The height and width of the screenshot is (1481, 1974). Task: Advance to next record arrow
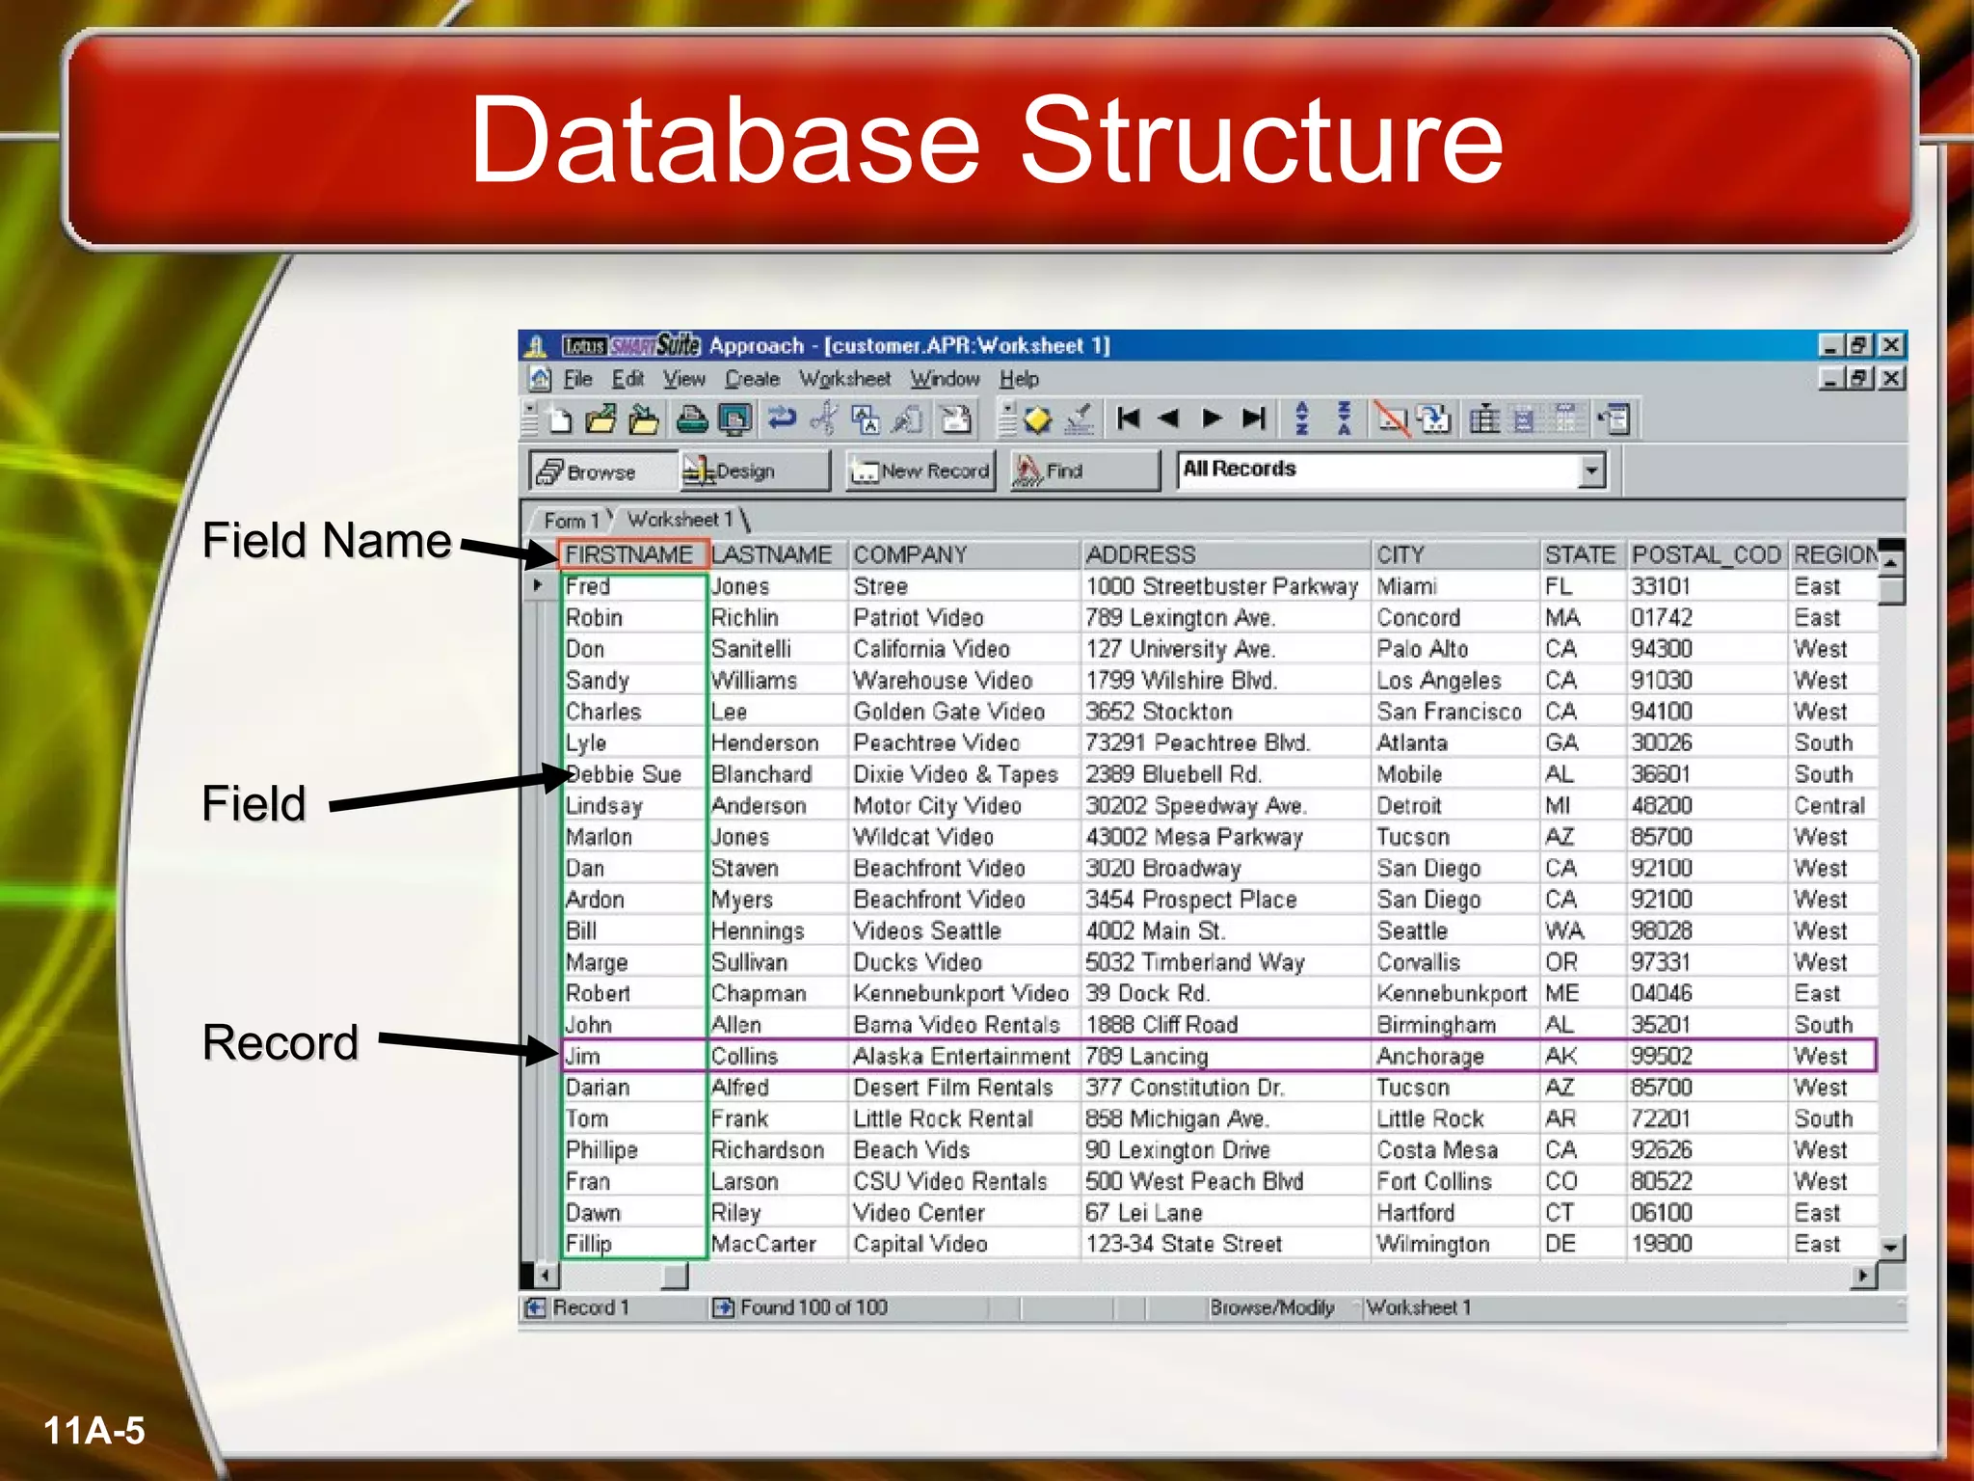[x=1212, y=418]
